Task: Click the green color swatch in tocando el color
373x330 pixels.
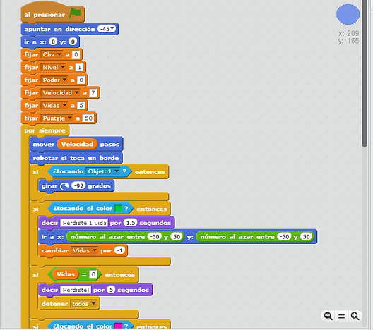Action: click(118, 209)
